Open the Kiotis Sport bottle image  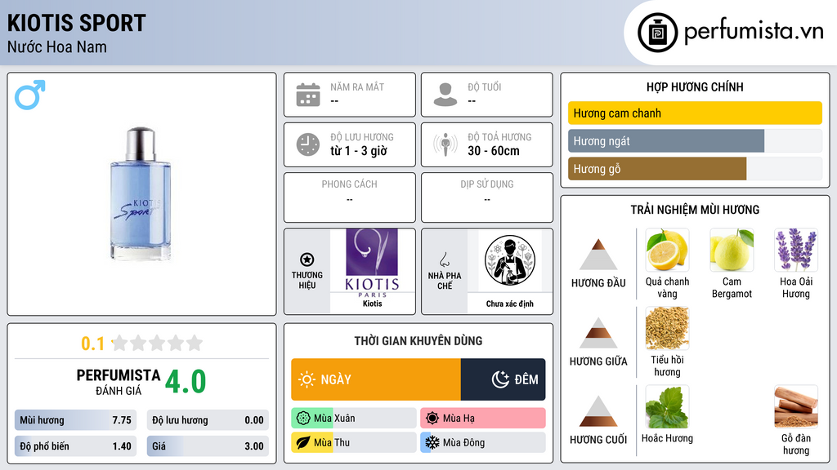point(141,193)
